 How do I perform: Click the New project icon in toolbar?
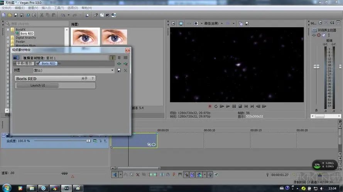click(4, 15)
